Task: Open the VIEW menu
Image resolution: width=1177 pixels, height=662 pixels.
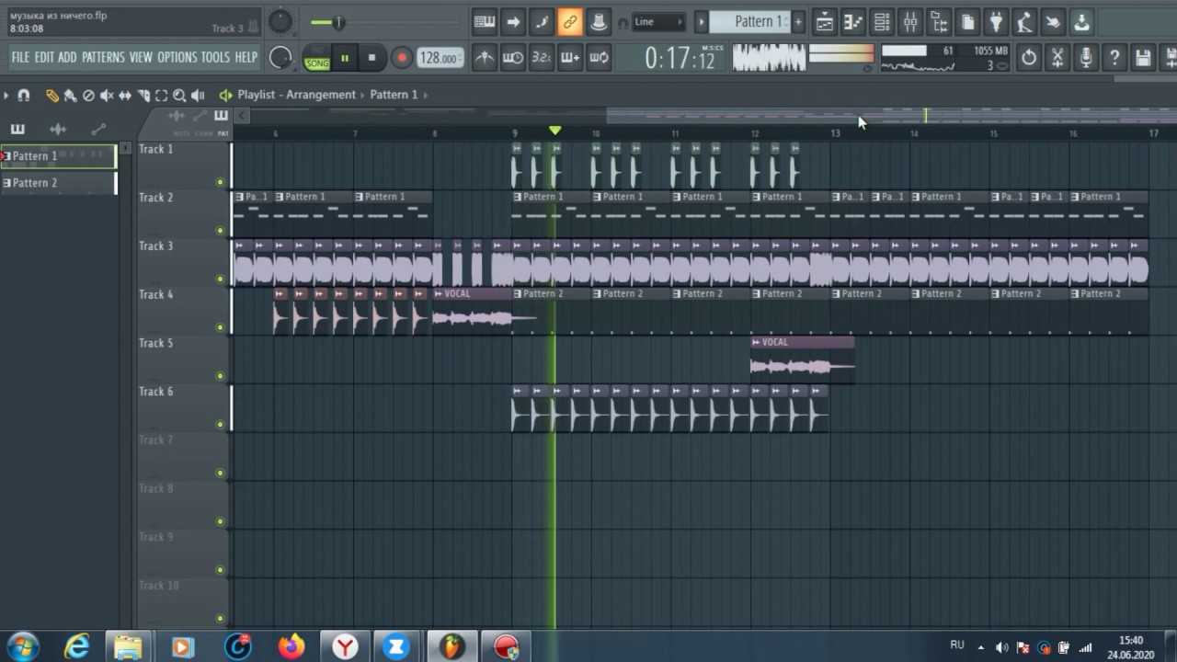Action: (x=141, y=57)
